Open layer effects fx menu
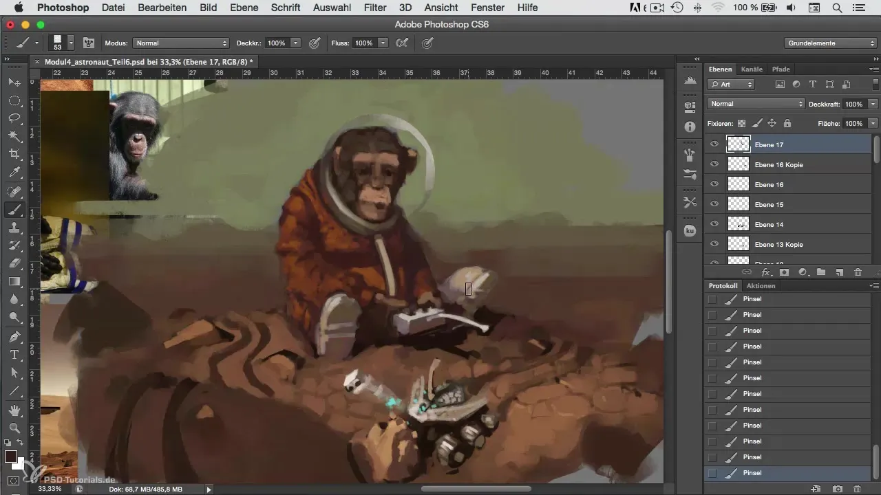The image size is (881, 495). 765,272
